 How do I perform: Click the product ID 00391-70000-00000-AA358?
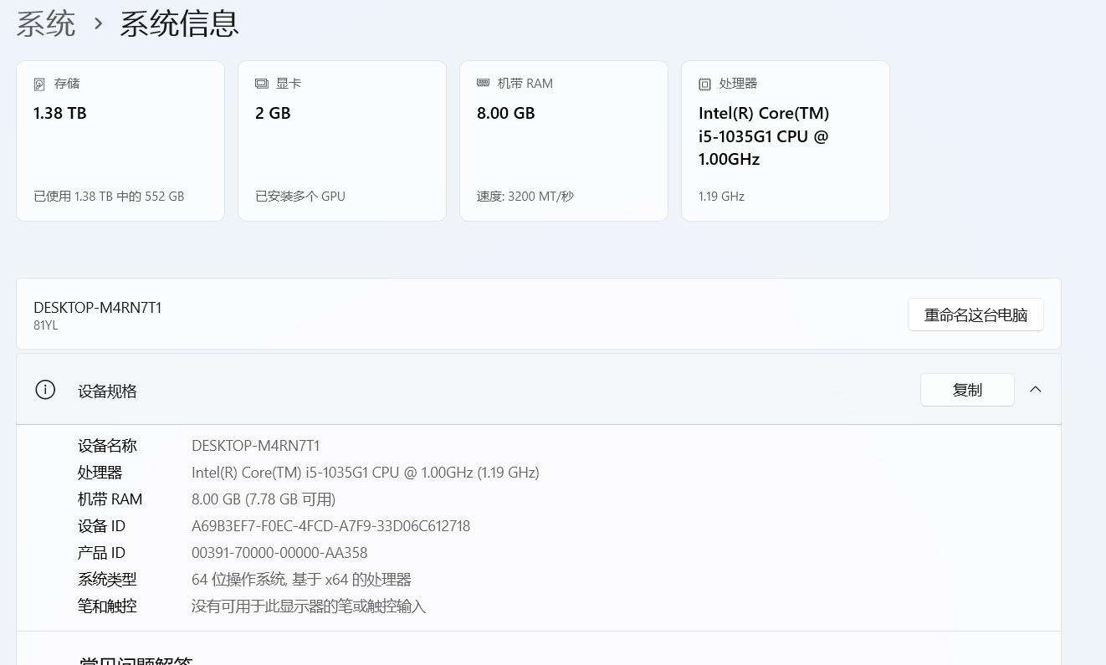[279, 553]
